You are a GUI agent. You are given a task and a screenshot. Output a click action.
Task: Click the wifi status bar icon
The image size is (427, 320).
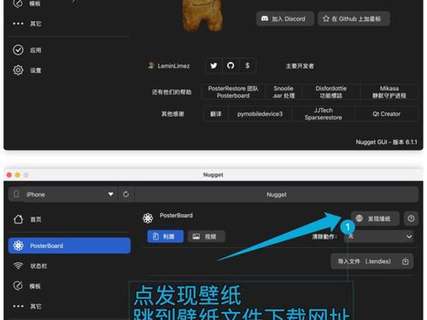[x=18, y=266]
